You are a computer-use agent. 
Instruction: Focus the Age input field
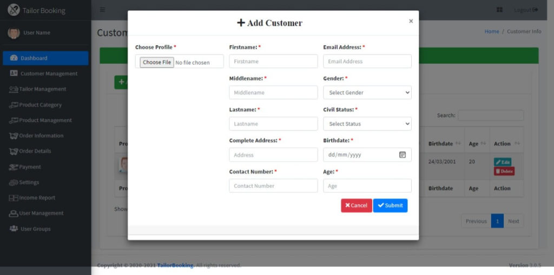pyautogui.click(x=367, y=186)
